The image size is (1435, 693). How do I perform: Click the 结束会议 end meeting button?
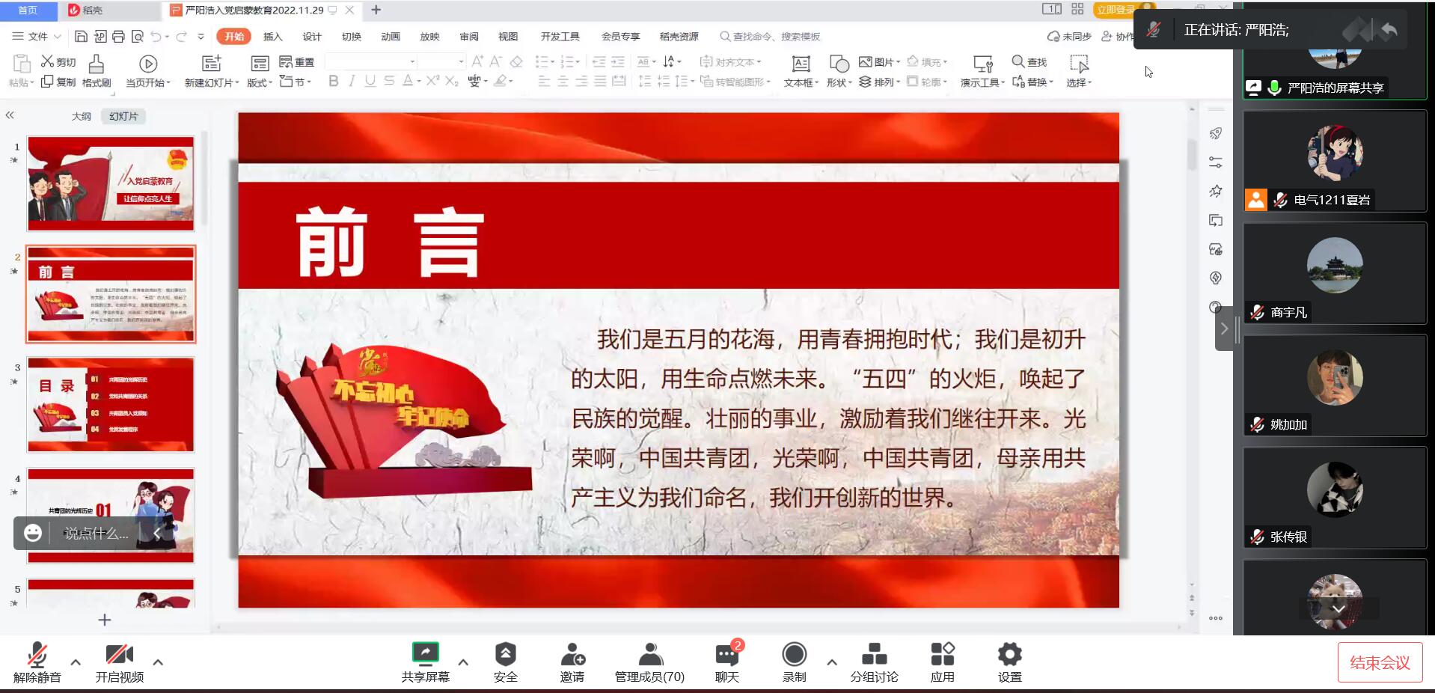1379,662
